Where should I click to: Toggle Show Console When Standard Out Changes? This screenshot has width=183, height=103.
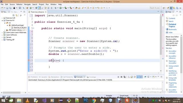coord(138,77)
